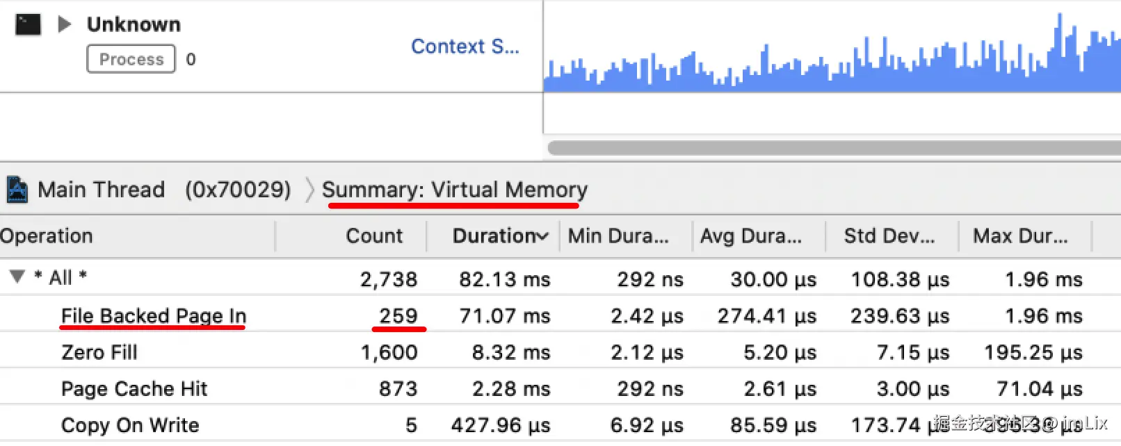
Task: Click the horizontal timeline scrollbar
Action: (834, 148)
